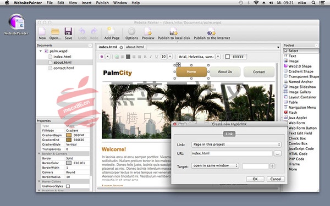Open the Insert menu
The width and height of the screenshot is (330, 206).
click(x=86, y=3)
